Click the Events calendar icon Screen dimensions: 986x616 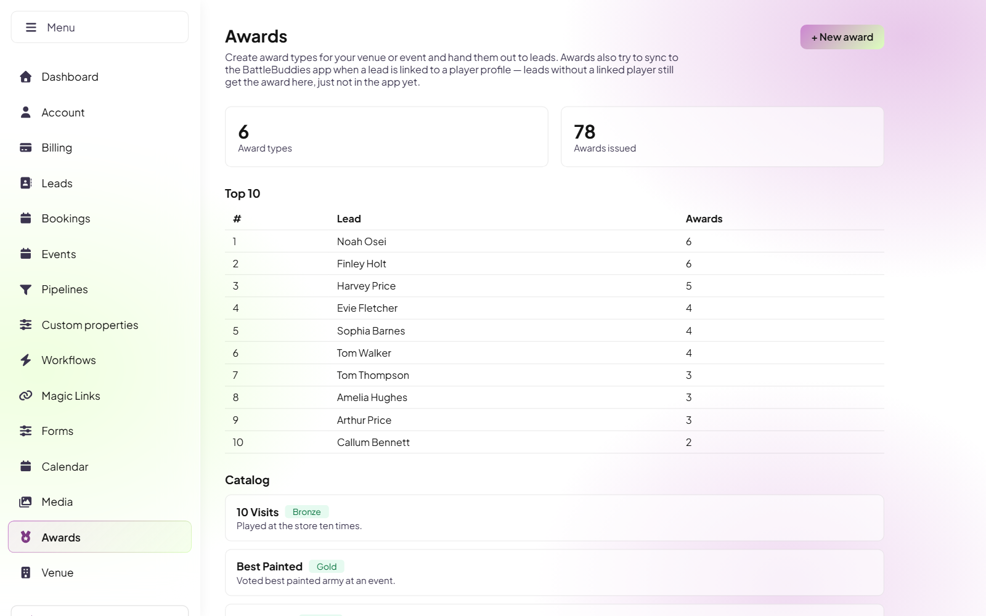click(x=25, y=254)
